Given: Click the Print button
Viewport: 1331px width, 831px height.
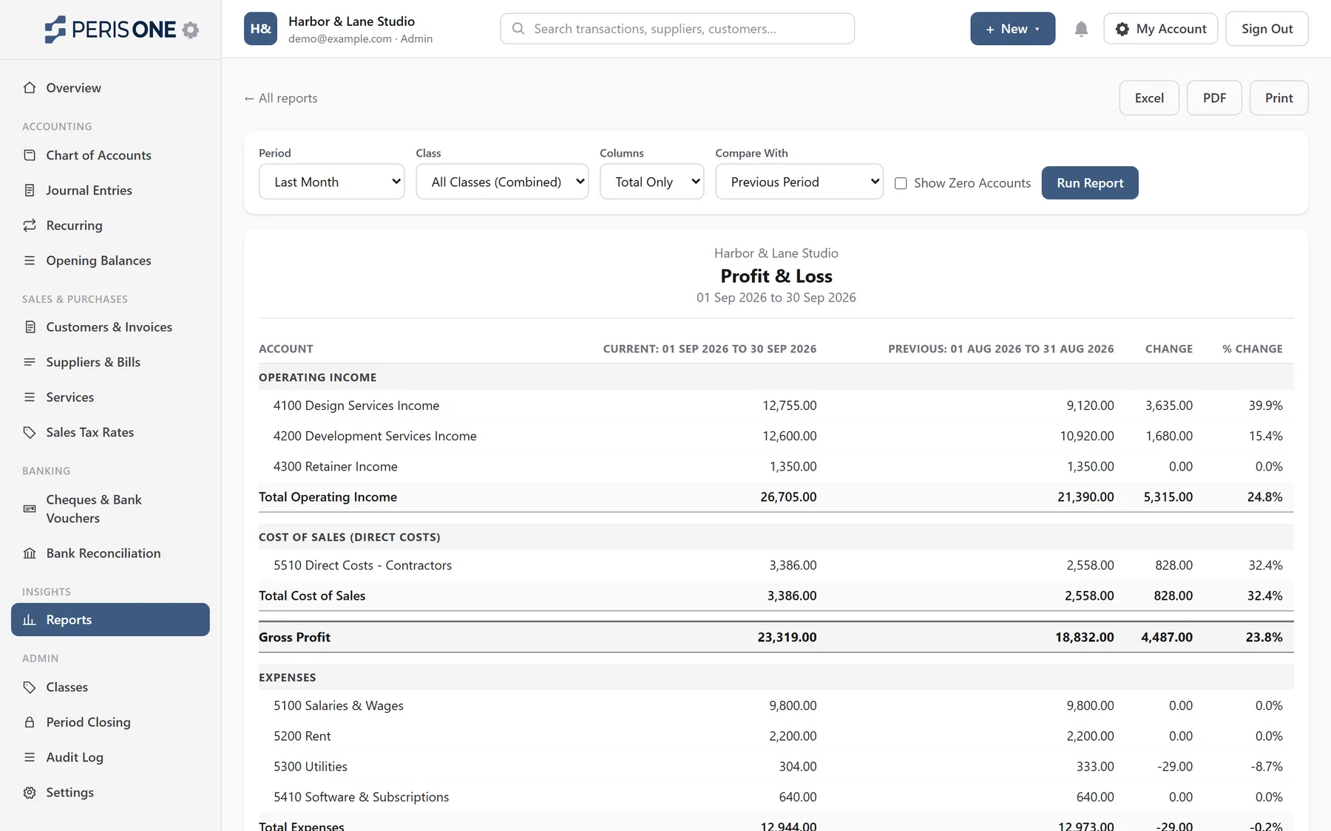Looking at the screenshot, I should tap(1278, 98).
